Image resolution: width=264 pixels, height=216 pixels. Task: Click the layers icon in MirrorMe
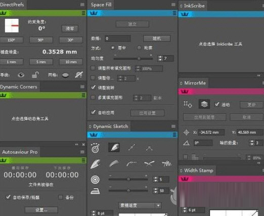click(x=204, y=104)
